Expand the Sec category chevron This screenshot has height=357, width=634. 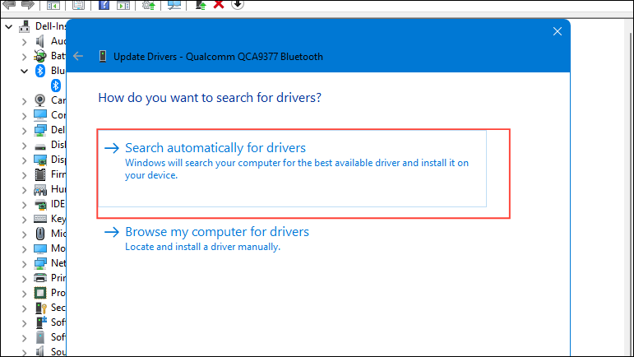click(25, 308)
